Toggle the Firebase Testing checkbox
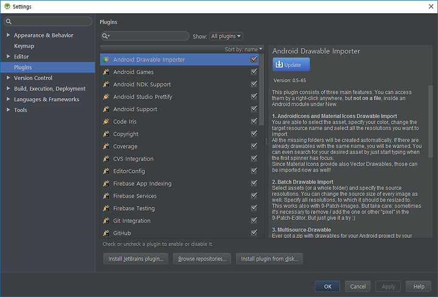The image size is (438, 297). [x=254, y=208]
